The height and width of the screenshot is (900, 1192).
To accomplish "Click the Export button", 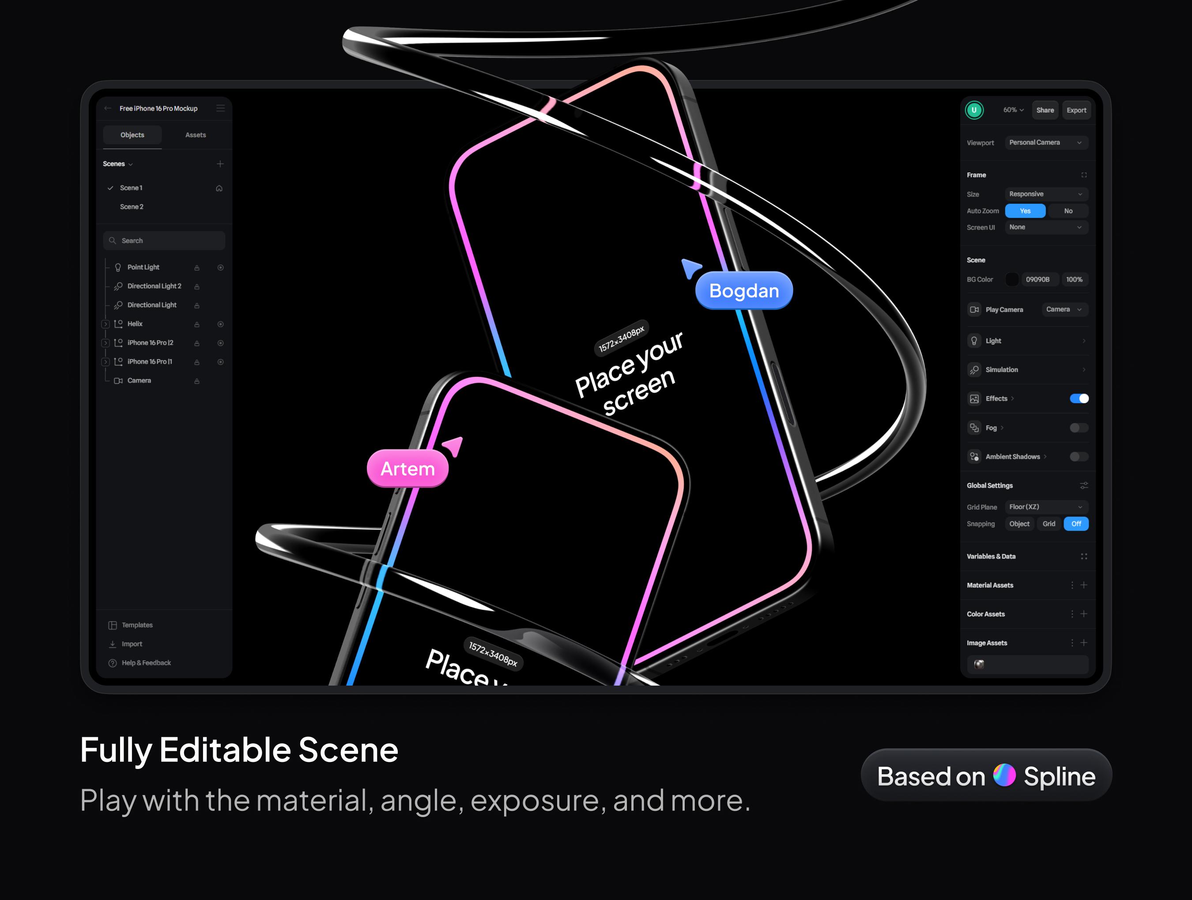I will tap(1076, 110).
